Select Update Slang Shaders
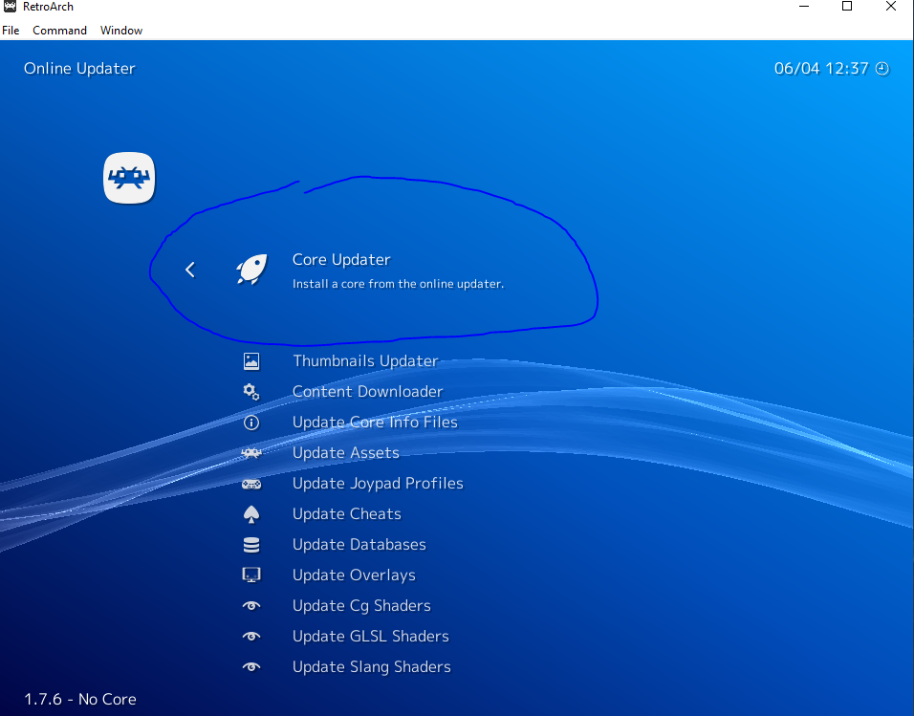914x716 pixels. (371, 667)
